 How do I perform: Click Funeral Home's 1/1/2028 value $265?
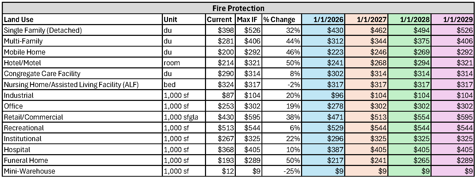422,160
